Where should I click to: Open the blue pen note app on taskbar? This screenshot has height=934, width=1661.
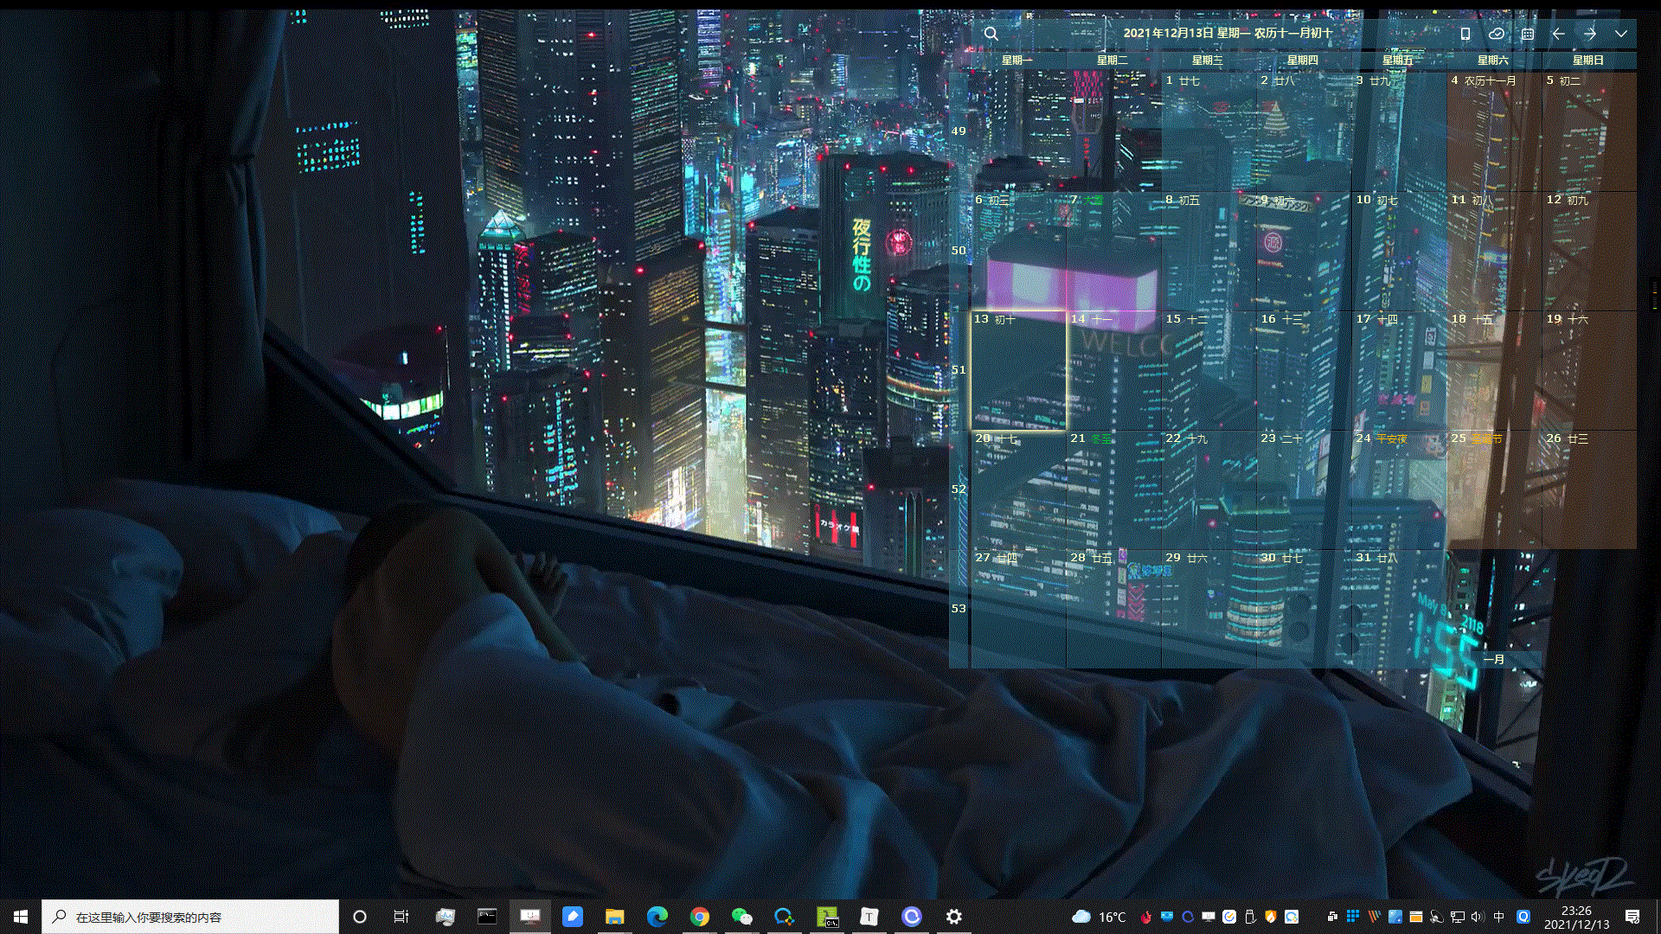[x=572, y=917]
